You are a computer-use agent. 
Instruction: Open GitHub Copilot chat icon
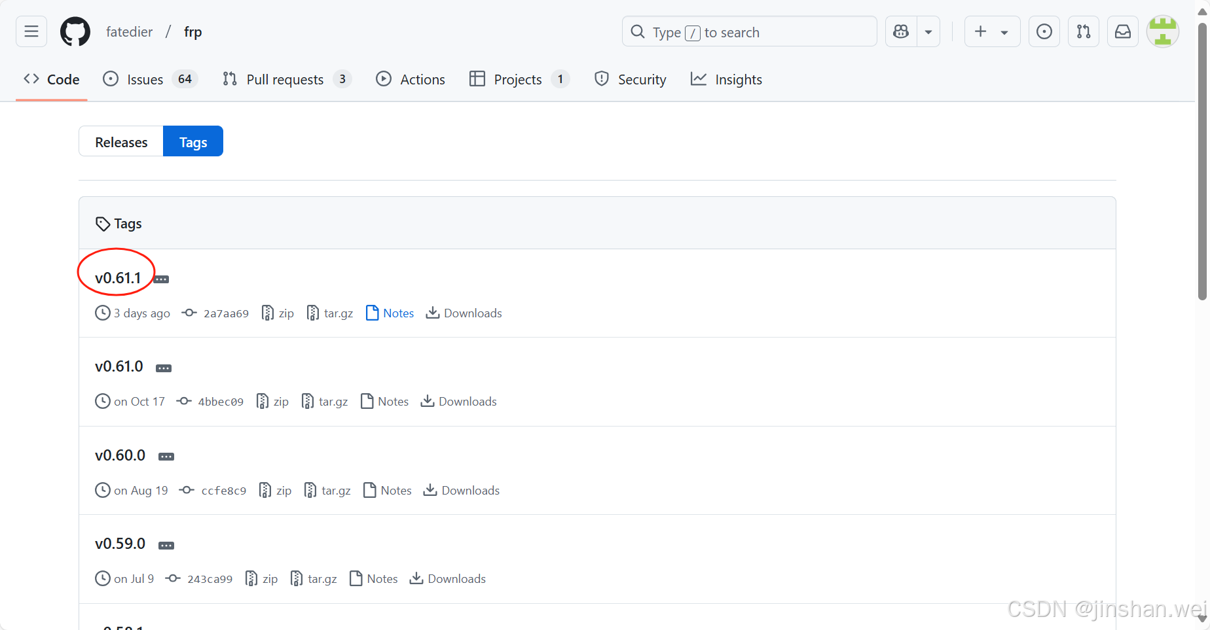coord(901,31)
